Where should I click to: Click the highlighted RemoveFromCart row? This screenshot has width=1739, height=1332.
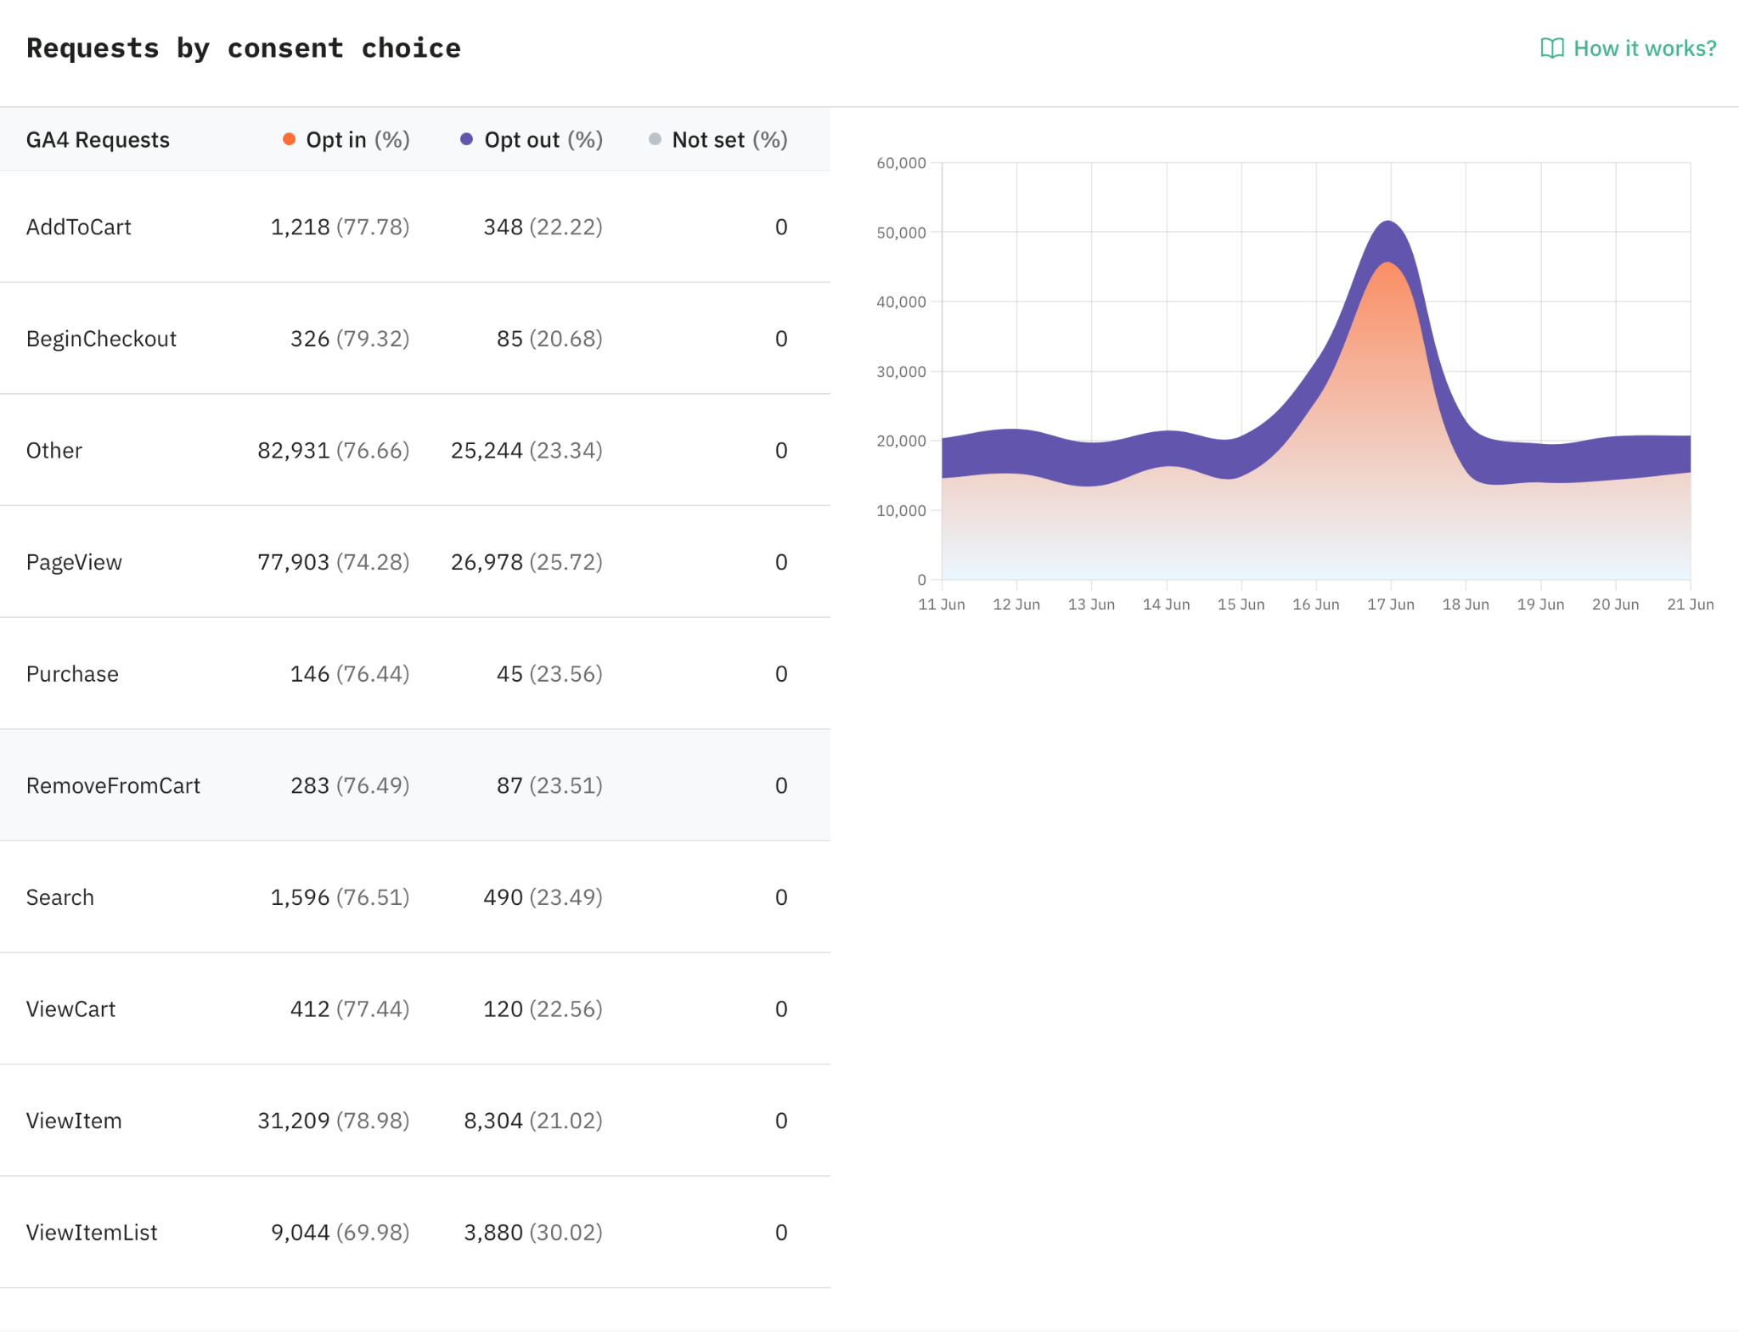coord(415,785)
